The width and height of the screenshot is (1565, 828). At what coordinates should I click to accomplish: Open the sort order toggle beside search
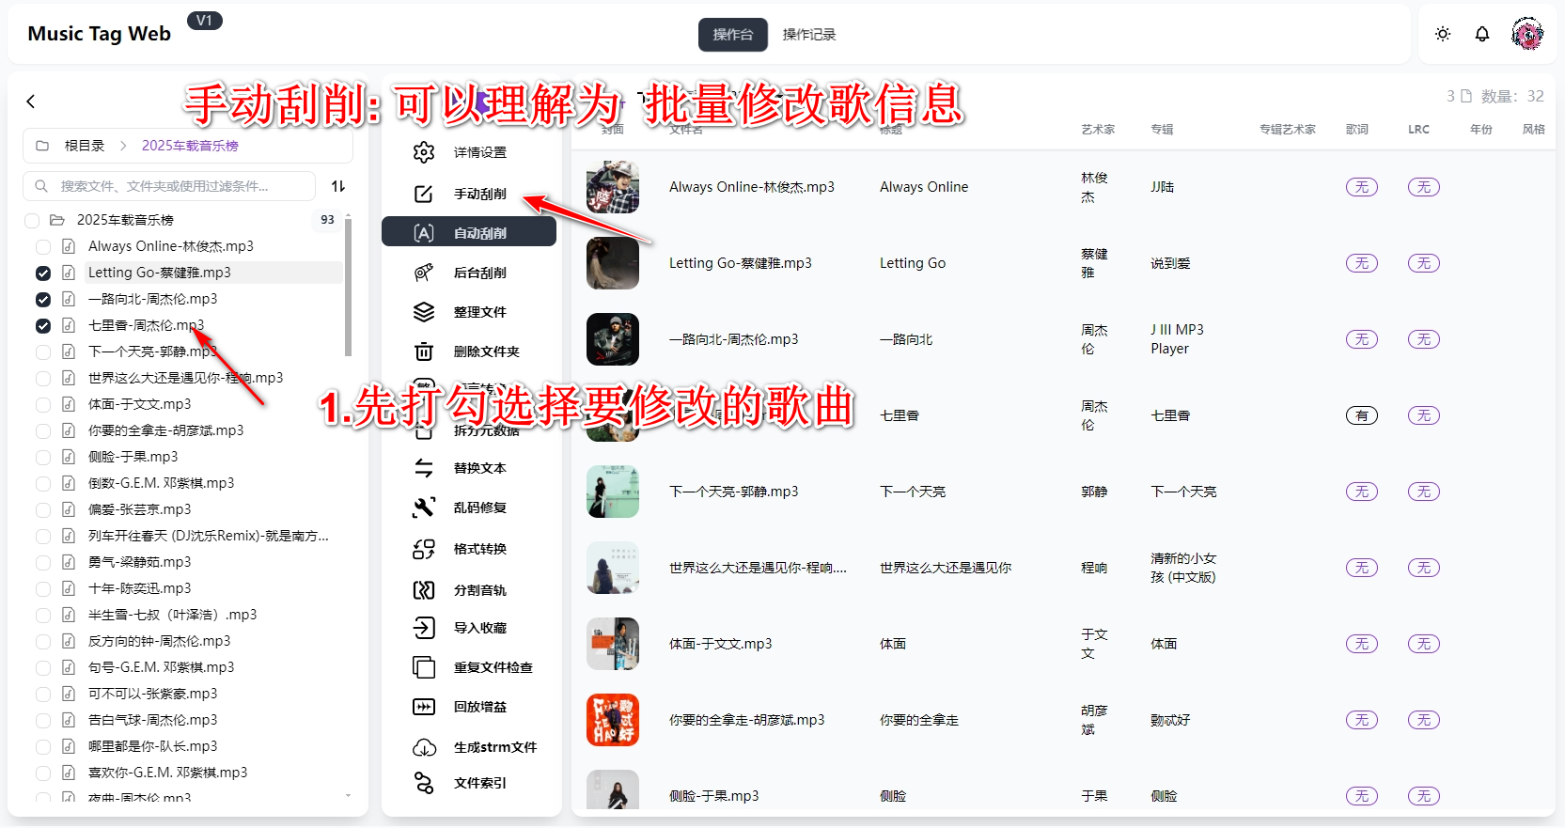(338, 186)
